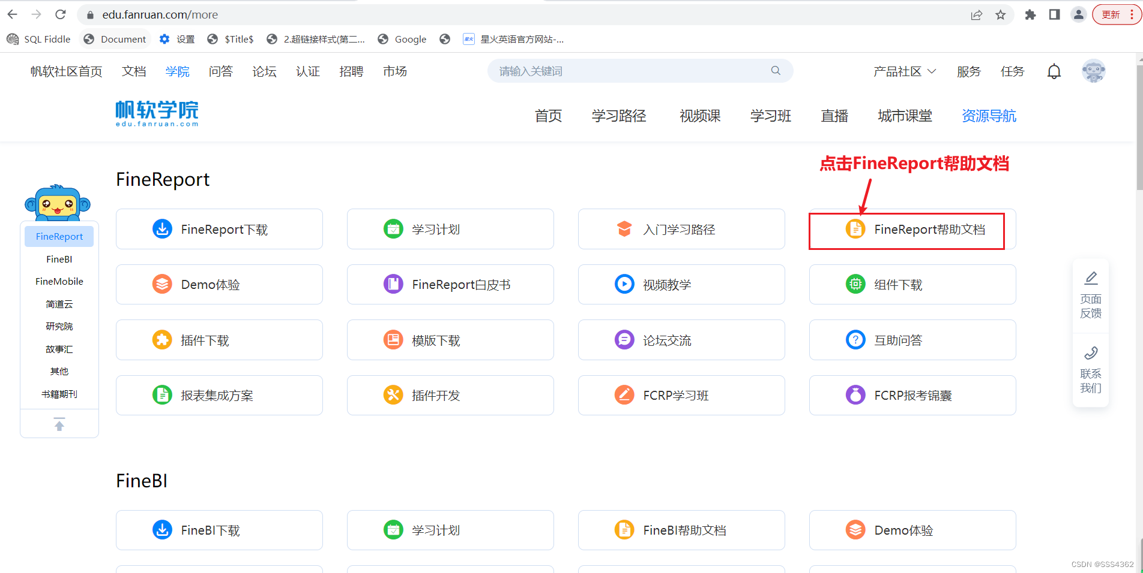
Task: Click the 插件下载 puzzle icon
Action: tap(162, 340)
